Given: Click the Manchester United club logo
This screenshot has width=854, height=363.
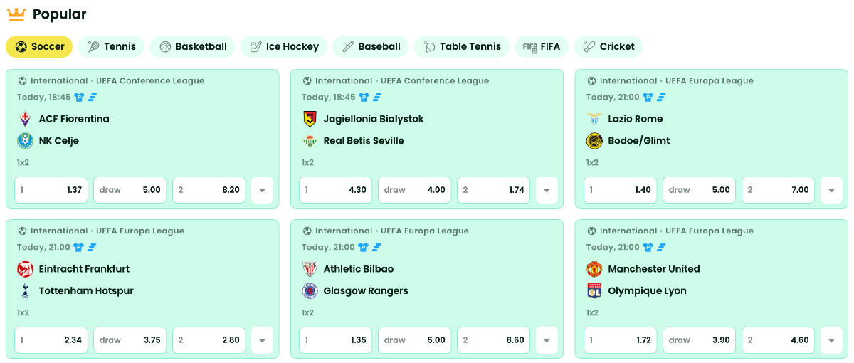Looking at the screenshot, I should [x=594, y=269].
